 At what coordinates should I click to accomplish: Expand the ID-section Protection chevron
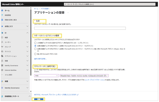click(x=27, y=61)
